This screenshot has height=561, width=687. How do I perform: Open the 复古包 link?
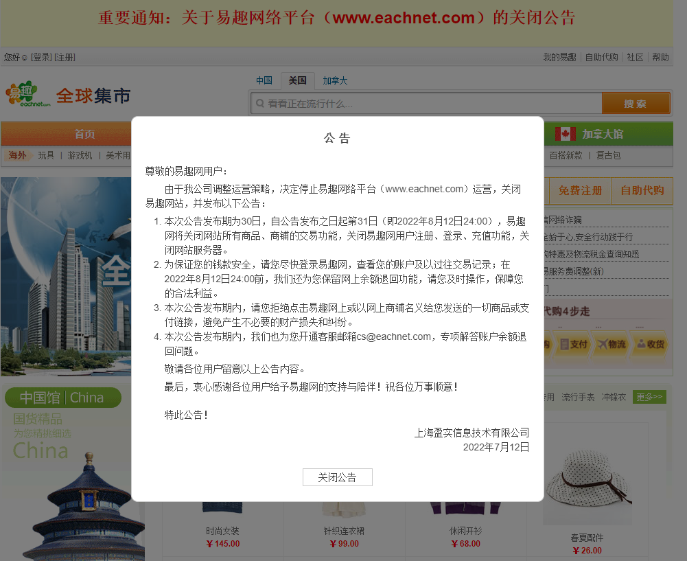[x=608, y=155]
